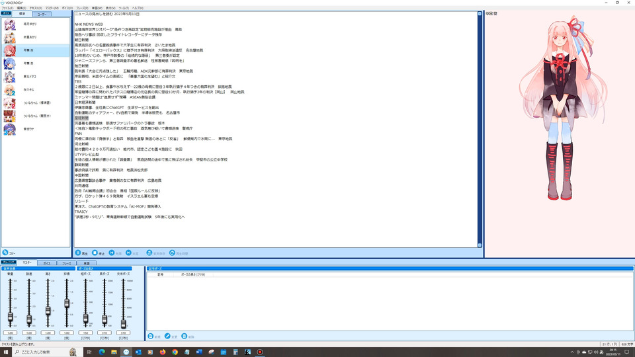The width and height of the screenshot is (635, 357).
Task: Click the 音量 value field showing 1.00
Action: pos(10,333)
